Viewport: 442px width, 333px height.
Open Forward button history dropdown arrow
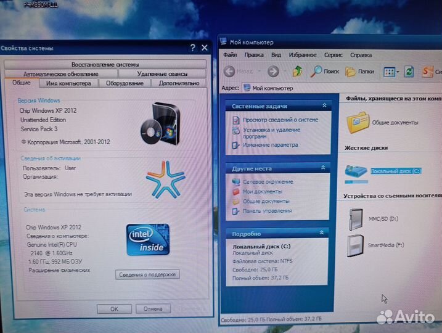285,71
